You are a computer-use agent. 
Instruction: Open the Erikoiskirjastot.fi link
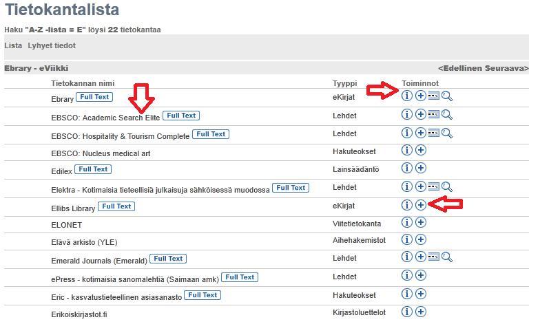point(79,314)
